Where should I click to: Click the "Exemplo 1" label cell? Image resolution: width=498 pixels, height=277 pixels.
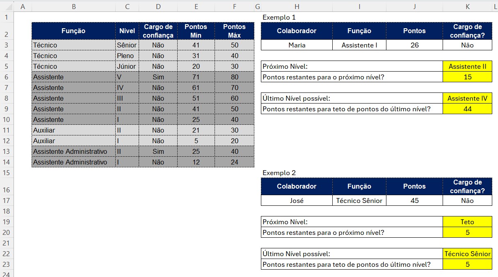pyautogui.click(x=279, y=17)
